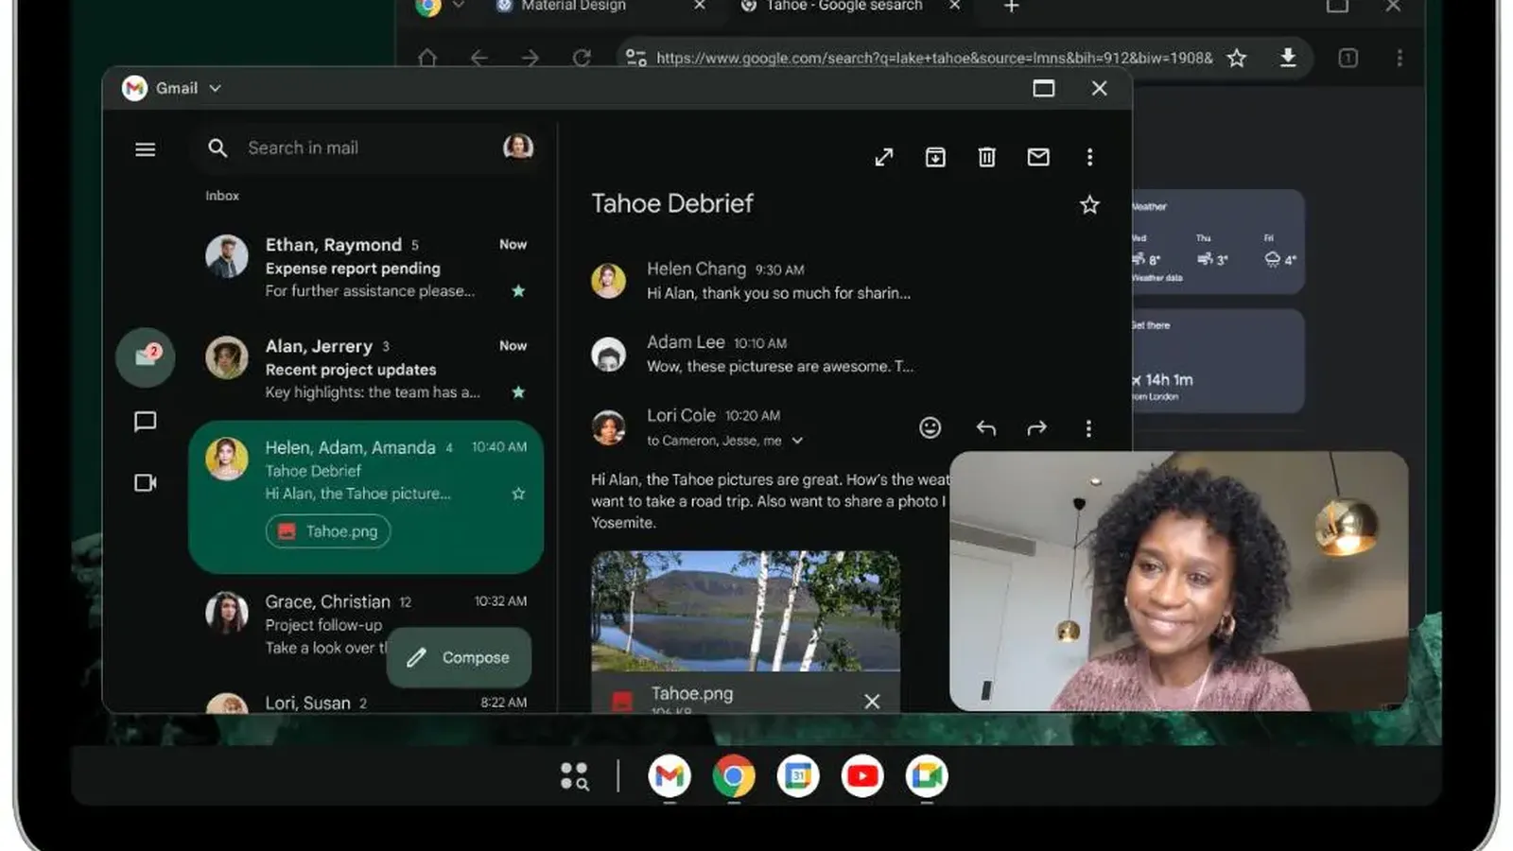Mark the Tahoe Debrief conversation as unread
The height and width of the screenshot is (851, 1513).
(x=1038, y=157)
